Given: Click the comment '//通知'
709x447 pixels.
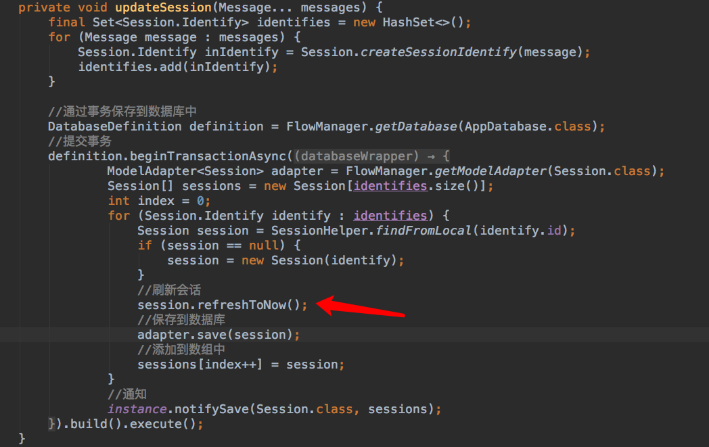Looking at the screenshot, I should pyautogui.click(x=127, y=394).
